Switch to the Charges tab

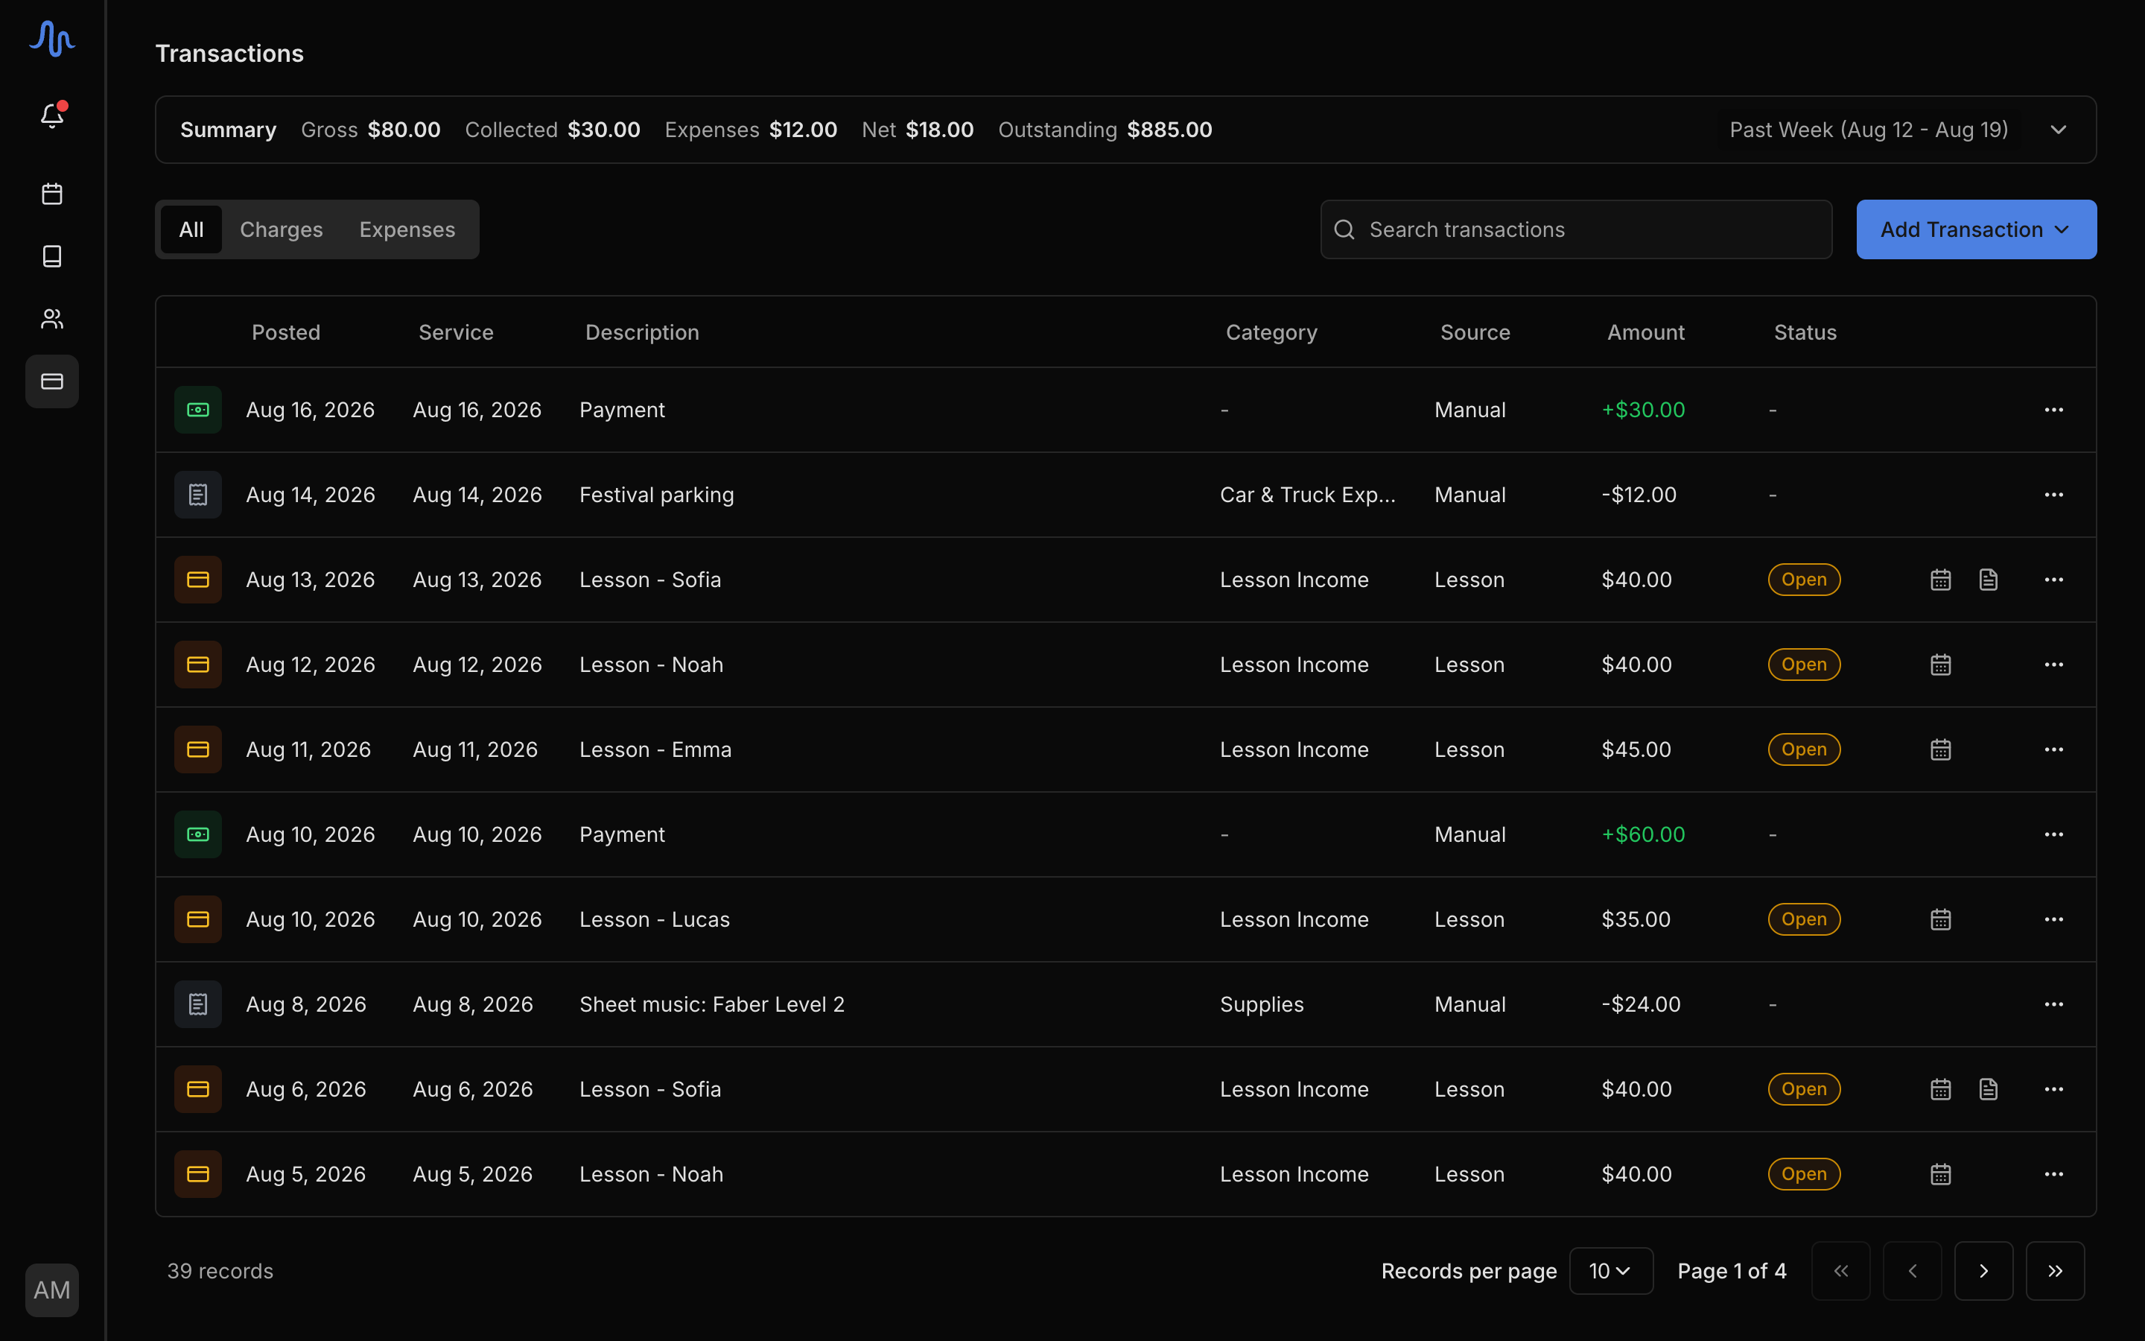281,229
